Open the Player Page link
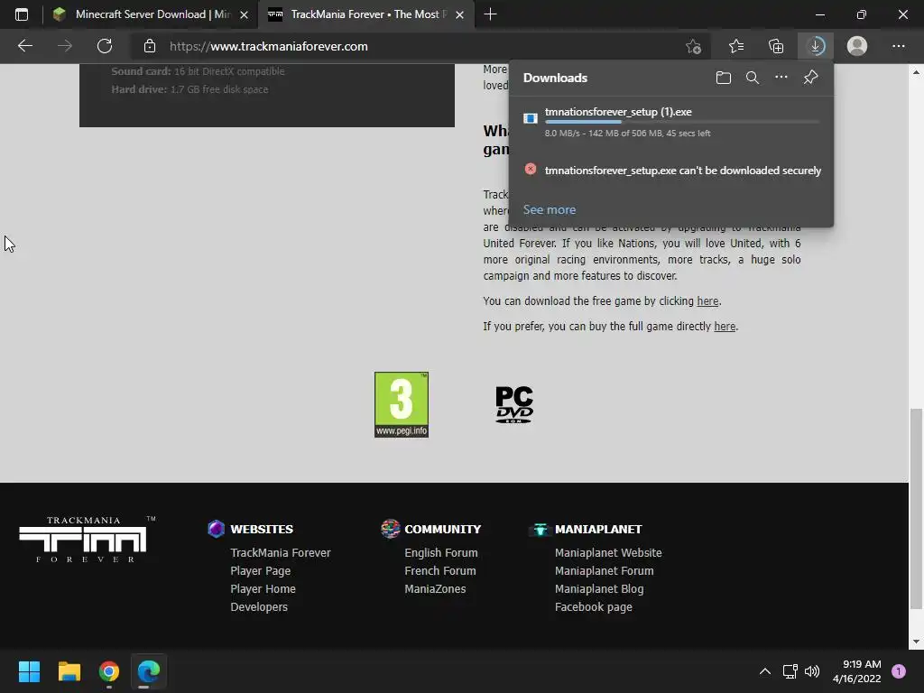 pos(260,571)
